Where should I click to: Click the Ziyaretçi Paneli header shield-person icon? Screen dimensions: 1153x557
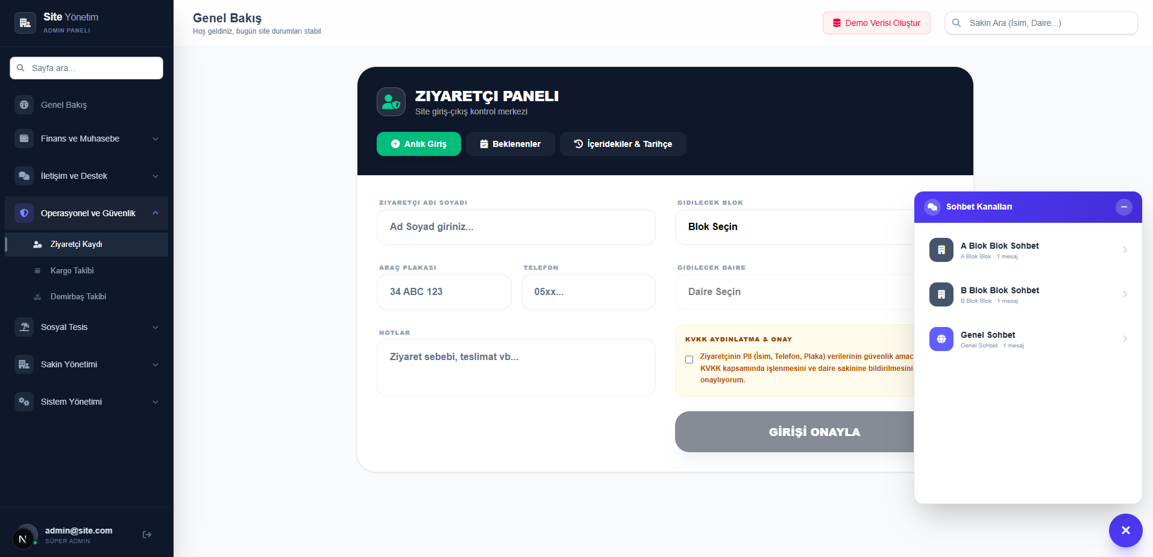click(x=391, y=102)
